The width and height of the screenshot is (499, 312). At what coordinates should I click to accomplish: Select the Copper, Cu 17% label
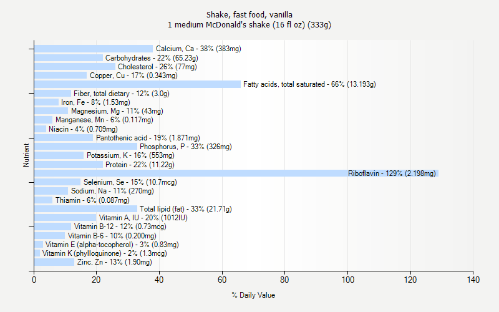coord(133,76)
